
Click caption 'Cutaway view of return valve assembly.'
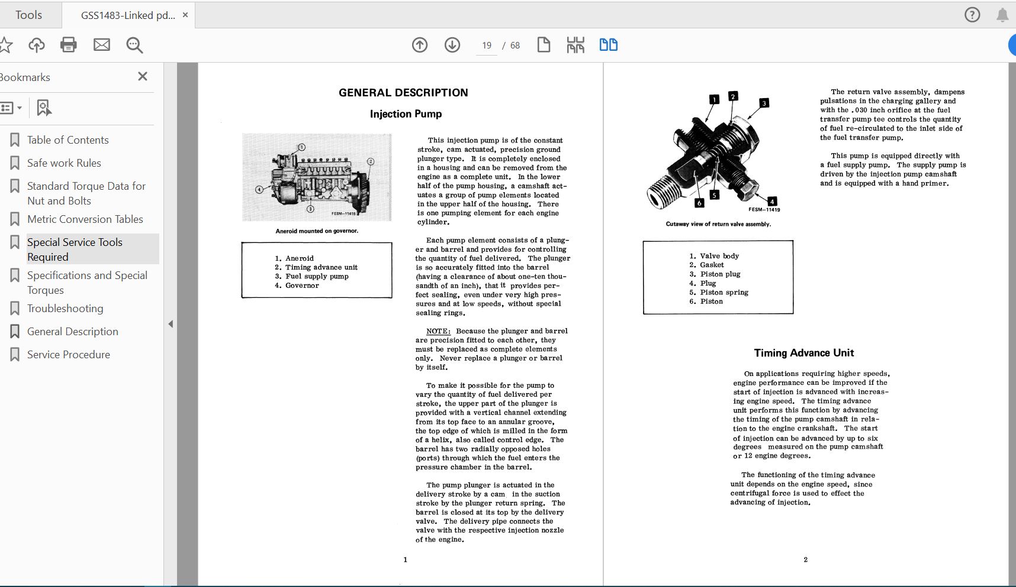click(x=718, y=224)
